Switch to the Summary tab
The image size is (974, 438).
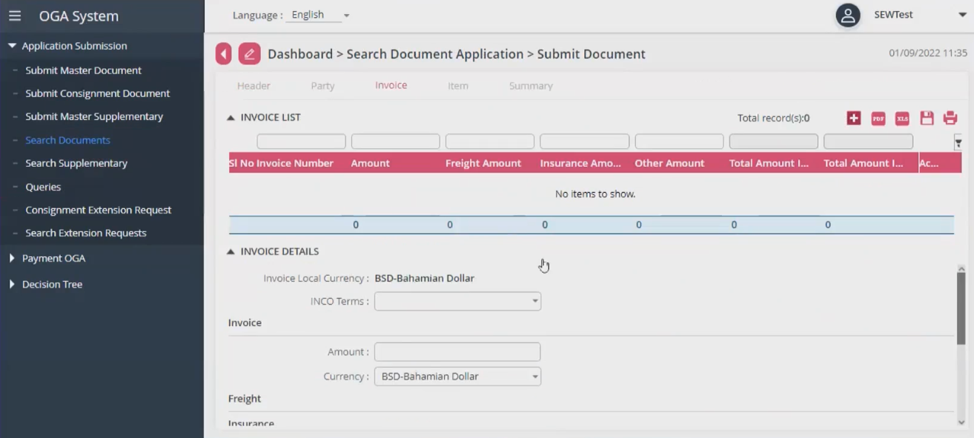(531, 86)
